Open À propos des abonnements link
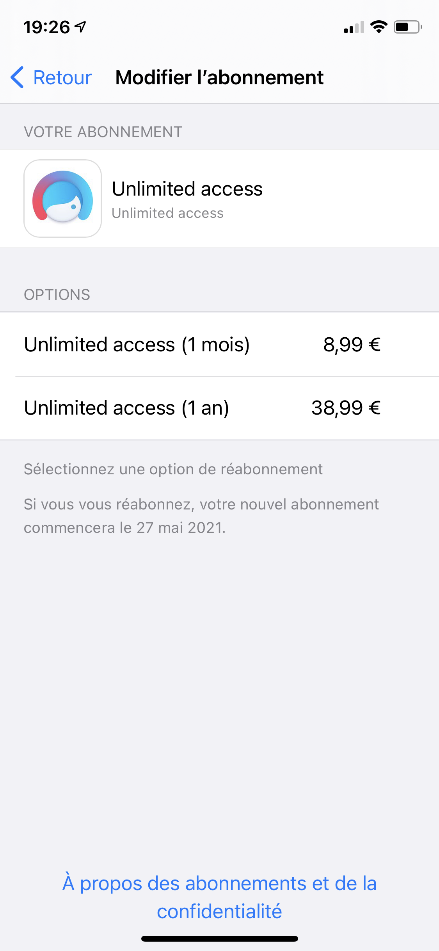The height and width of the screenshot is (951, 439). (219, 897)
